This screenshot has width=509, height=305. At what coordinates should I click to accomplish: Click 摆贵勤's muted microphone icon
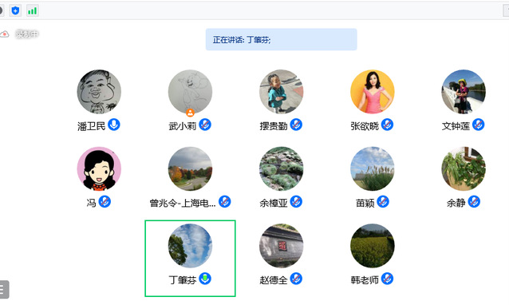(x=296, y=125)
